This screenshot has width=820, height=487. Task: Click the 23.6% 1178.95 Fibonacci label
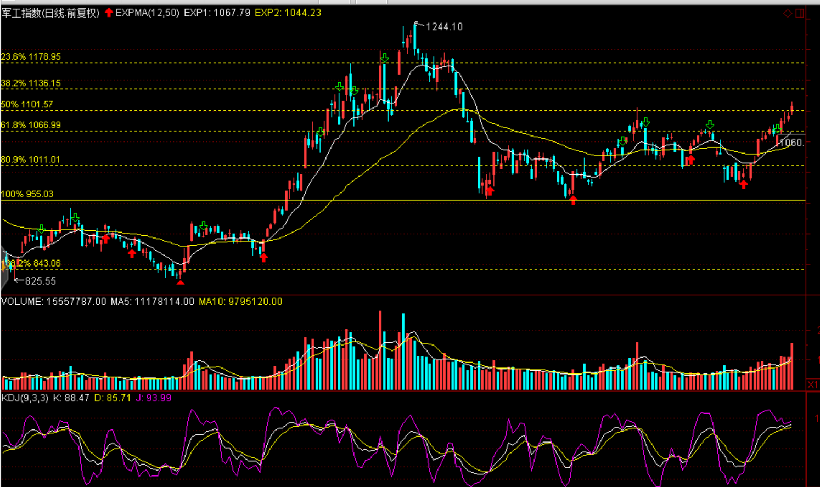point(31,57)
